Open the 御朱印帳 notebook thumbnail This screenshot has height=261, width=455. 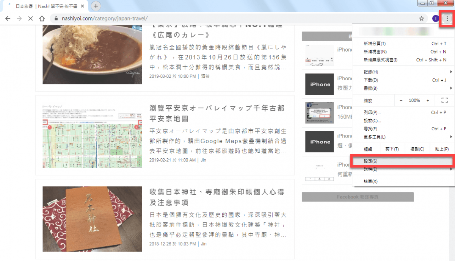[92, 219]
